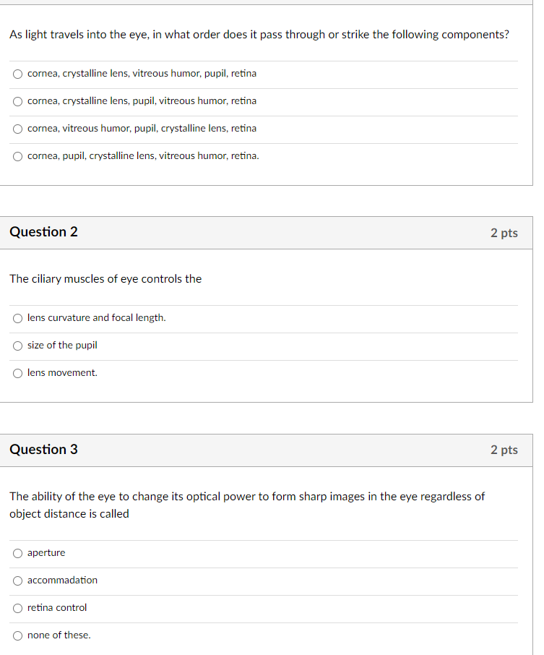Click the 'As light travels into the eye' question
The width and height of the screenshot is (544, 655).
(259, 34)
